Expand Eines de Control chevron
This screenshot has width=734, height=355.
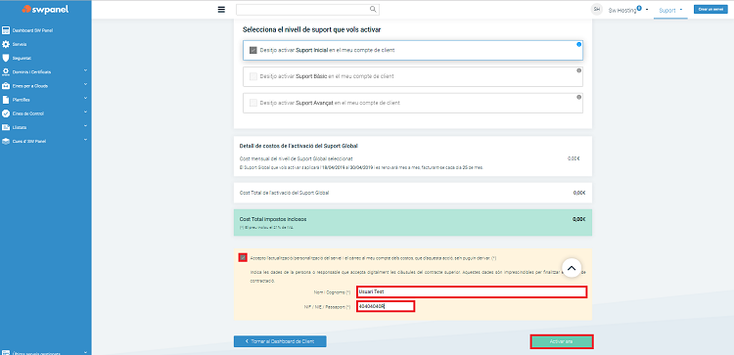85,112
